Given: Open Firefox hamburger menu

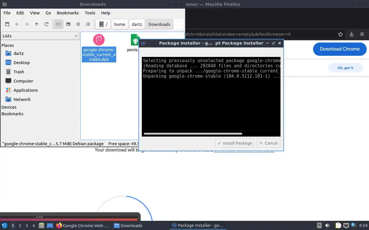Looking at the screenshot, I should tap(362, 34).
